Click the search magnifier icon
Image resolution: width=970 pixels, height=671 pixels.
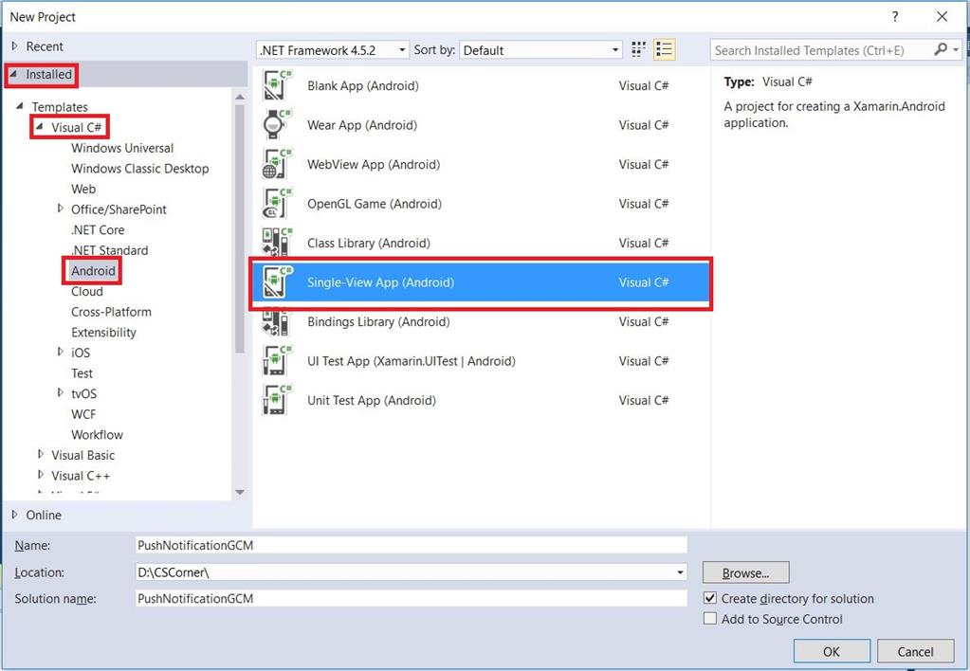(x=941, y=49)
